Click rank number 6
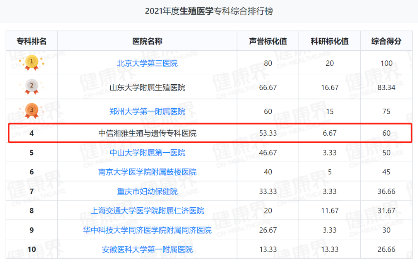418x268 pixels. [x=31, y=172]
